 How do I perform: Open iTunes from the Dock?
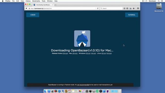(84, 91)
